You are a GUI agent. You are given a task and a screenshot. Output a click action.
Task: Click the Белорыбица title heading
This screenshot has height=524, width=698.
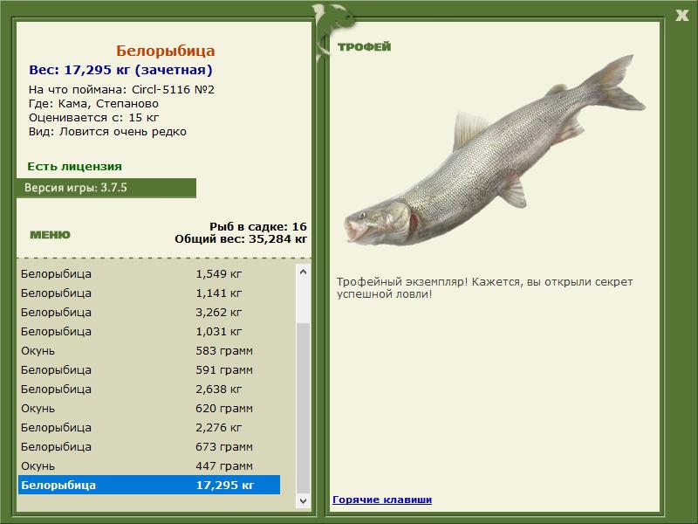pos(166,51)
